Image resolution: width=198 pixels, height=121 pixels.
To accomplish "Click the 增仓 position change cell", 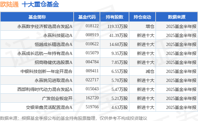I will pyautogui.click(x=150, y=26).
